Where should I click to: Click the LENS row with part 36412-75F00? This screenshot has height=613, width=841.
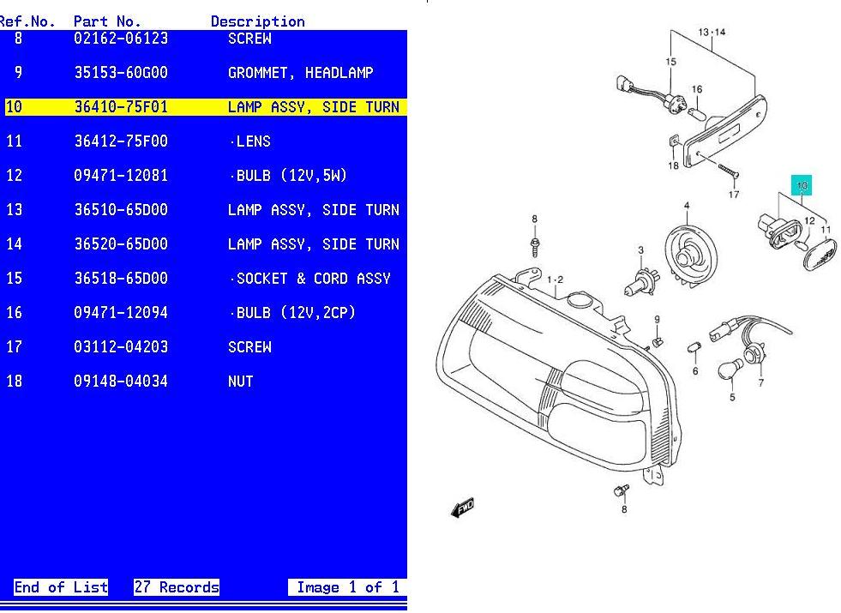[204, 141]
